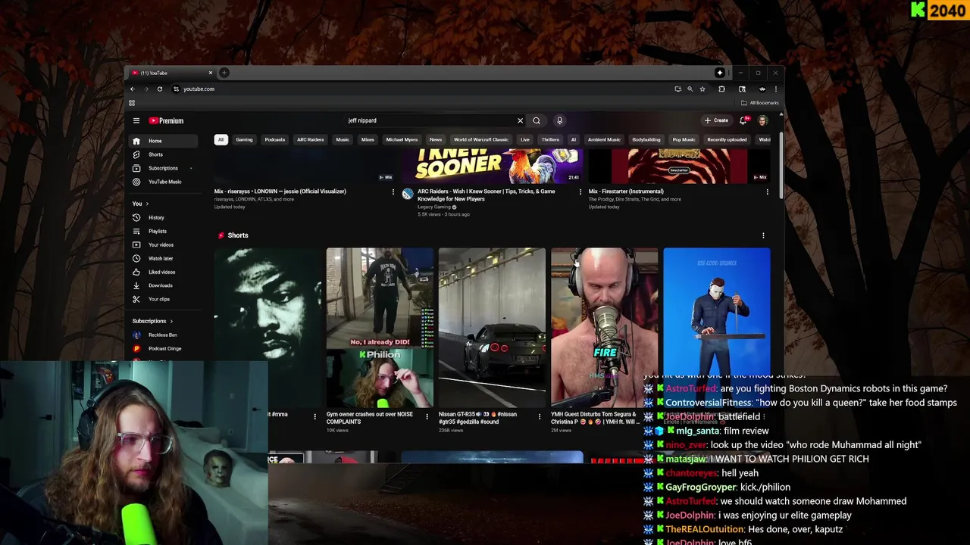This screenshot has height=545, width=970.
Task: Open Your clips in the sidebar
Action: pyautogui.click(x=163, y=299)
